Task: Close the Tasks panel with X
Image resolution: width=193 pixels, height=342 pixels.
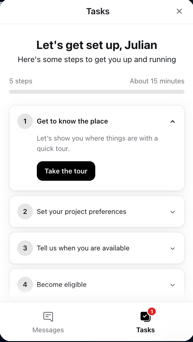Action: coord(179,12)
